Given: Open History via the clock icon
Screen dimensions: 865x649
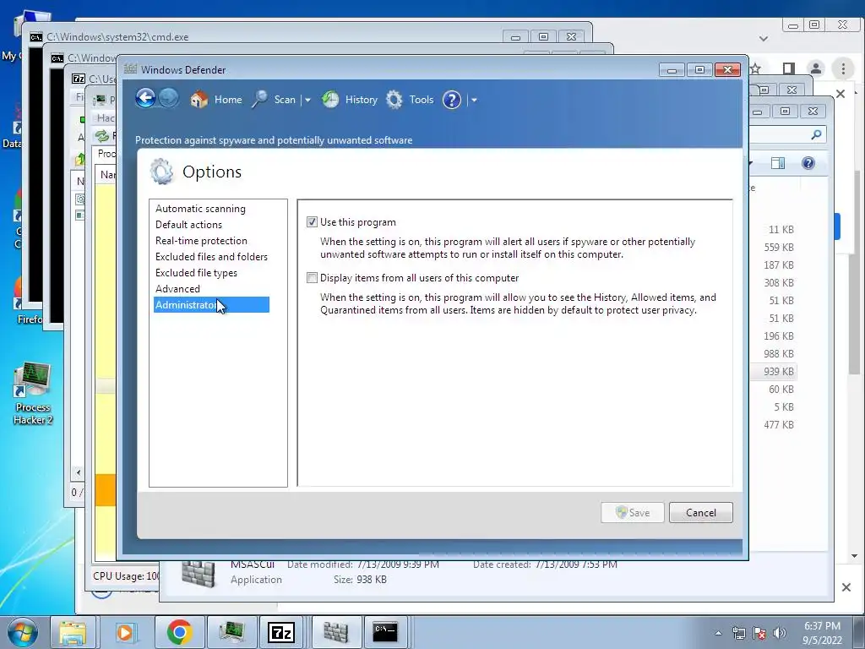Looking at the screenshot, I should [330, 100].
